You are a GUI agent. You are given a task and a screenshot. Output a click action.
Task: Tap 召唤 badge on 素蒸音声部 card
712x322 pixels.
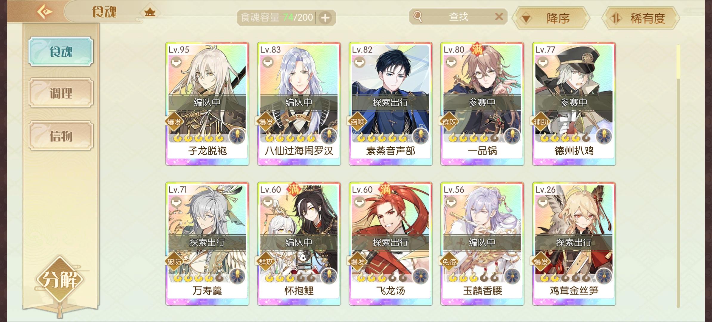pyautogui.click(x=357, y=122)
